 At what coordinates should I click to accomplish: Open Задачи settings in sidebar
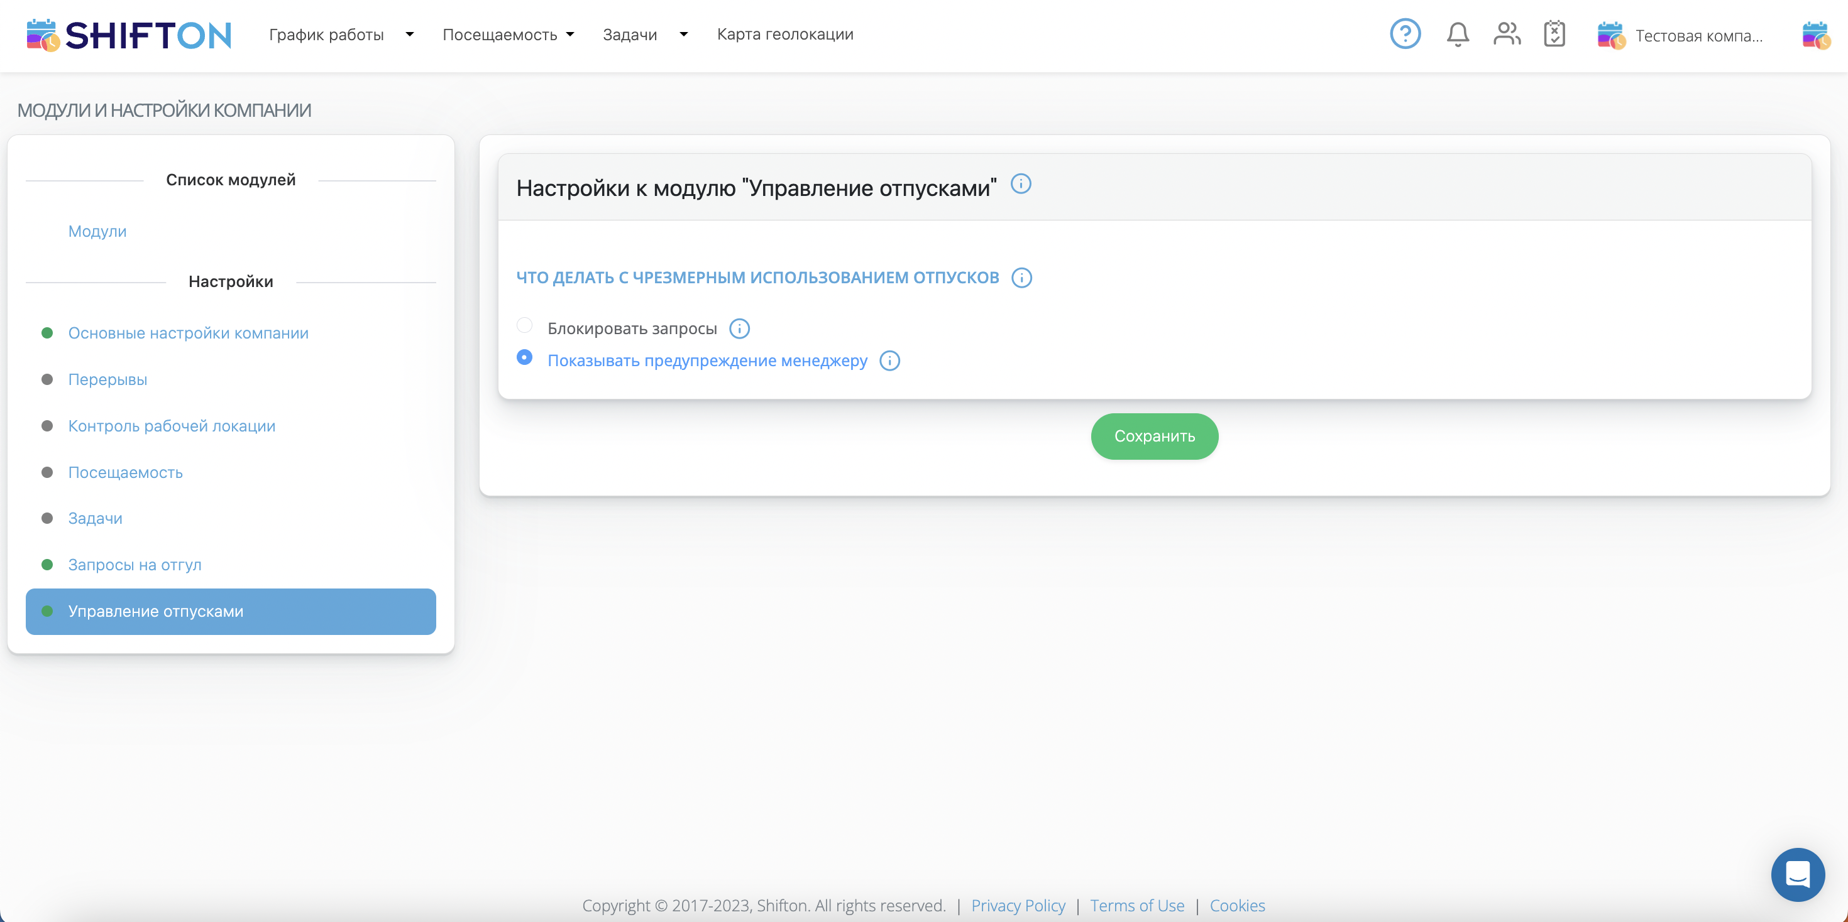click(x=95, y=518)
